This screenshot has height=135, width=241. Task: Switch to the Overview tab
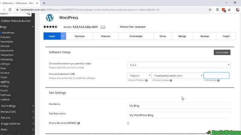pos(79,36)
